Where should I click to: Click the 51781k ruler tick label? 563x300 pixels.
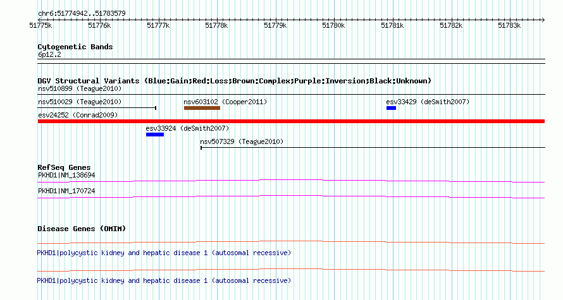pyautogui.click(x=392, y=25)
